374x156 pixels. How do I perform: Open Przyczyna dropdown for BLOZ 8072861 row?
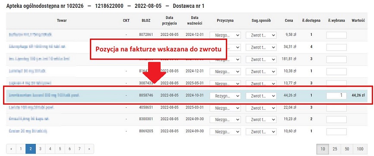point(225,35)
